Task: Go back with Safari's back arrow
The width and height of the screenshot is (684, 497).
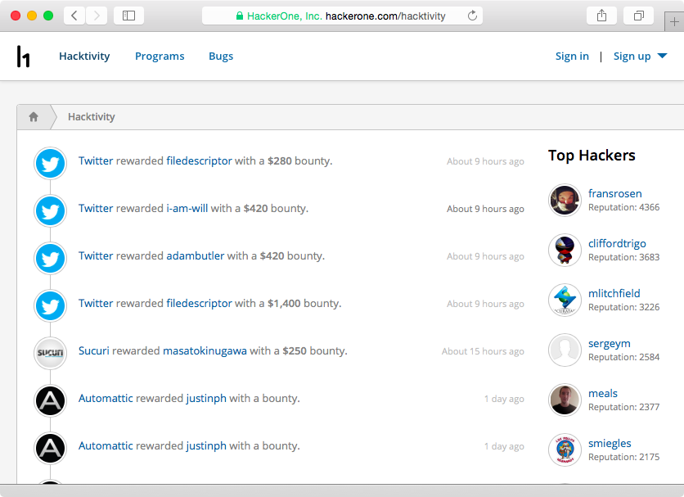Action: click(74, 16)
